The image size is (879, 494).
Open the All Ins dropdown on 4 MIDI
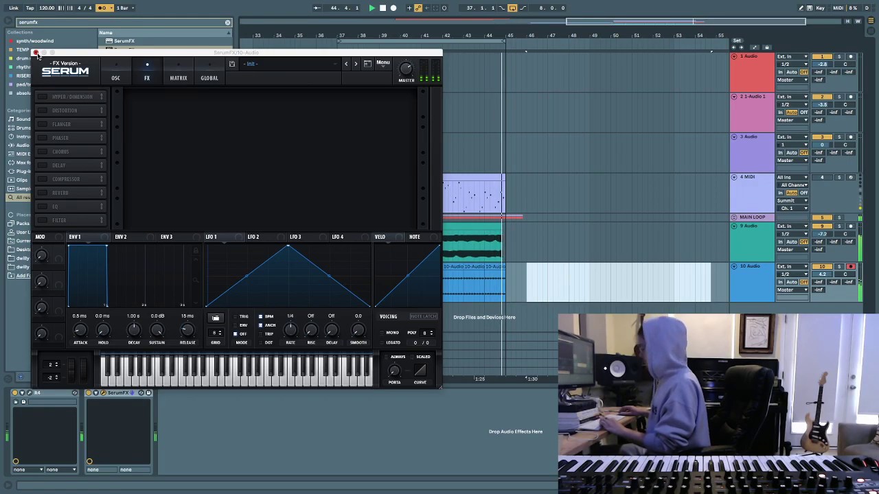point(792,177)
